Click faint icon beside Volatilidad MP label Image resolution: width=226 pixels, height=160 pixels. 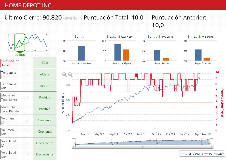pos(28,154)
